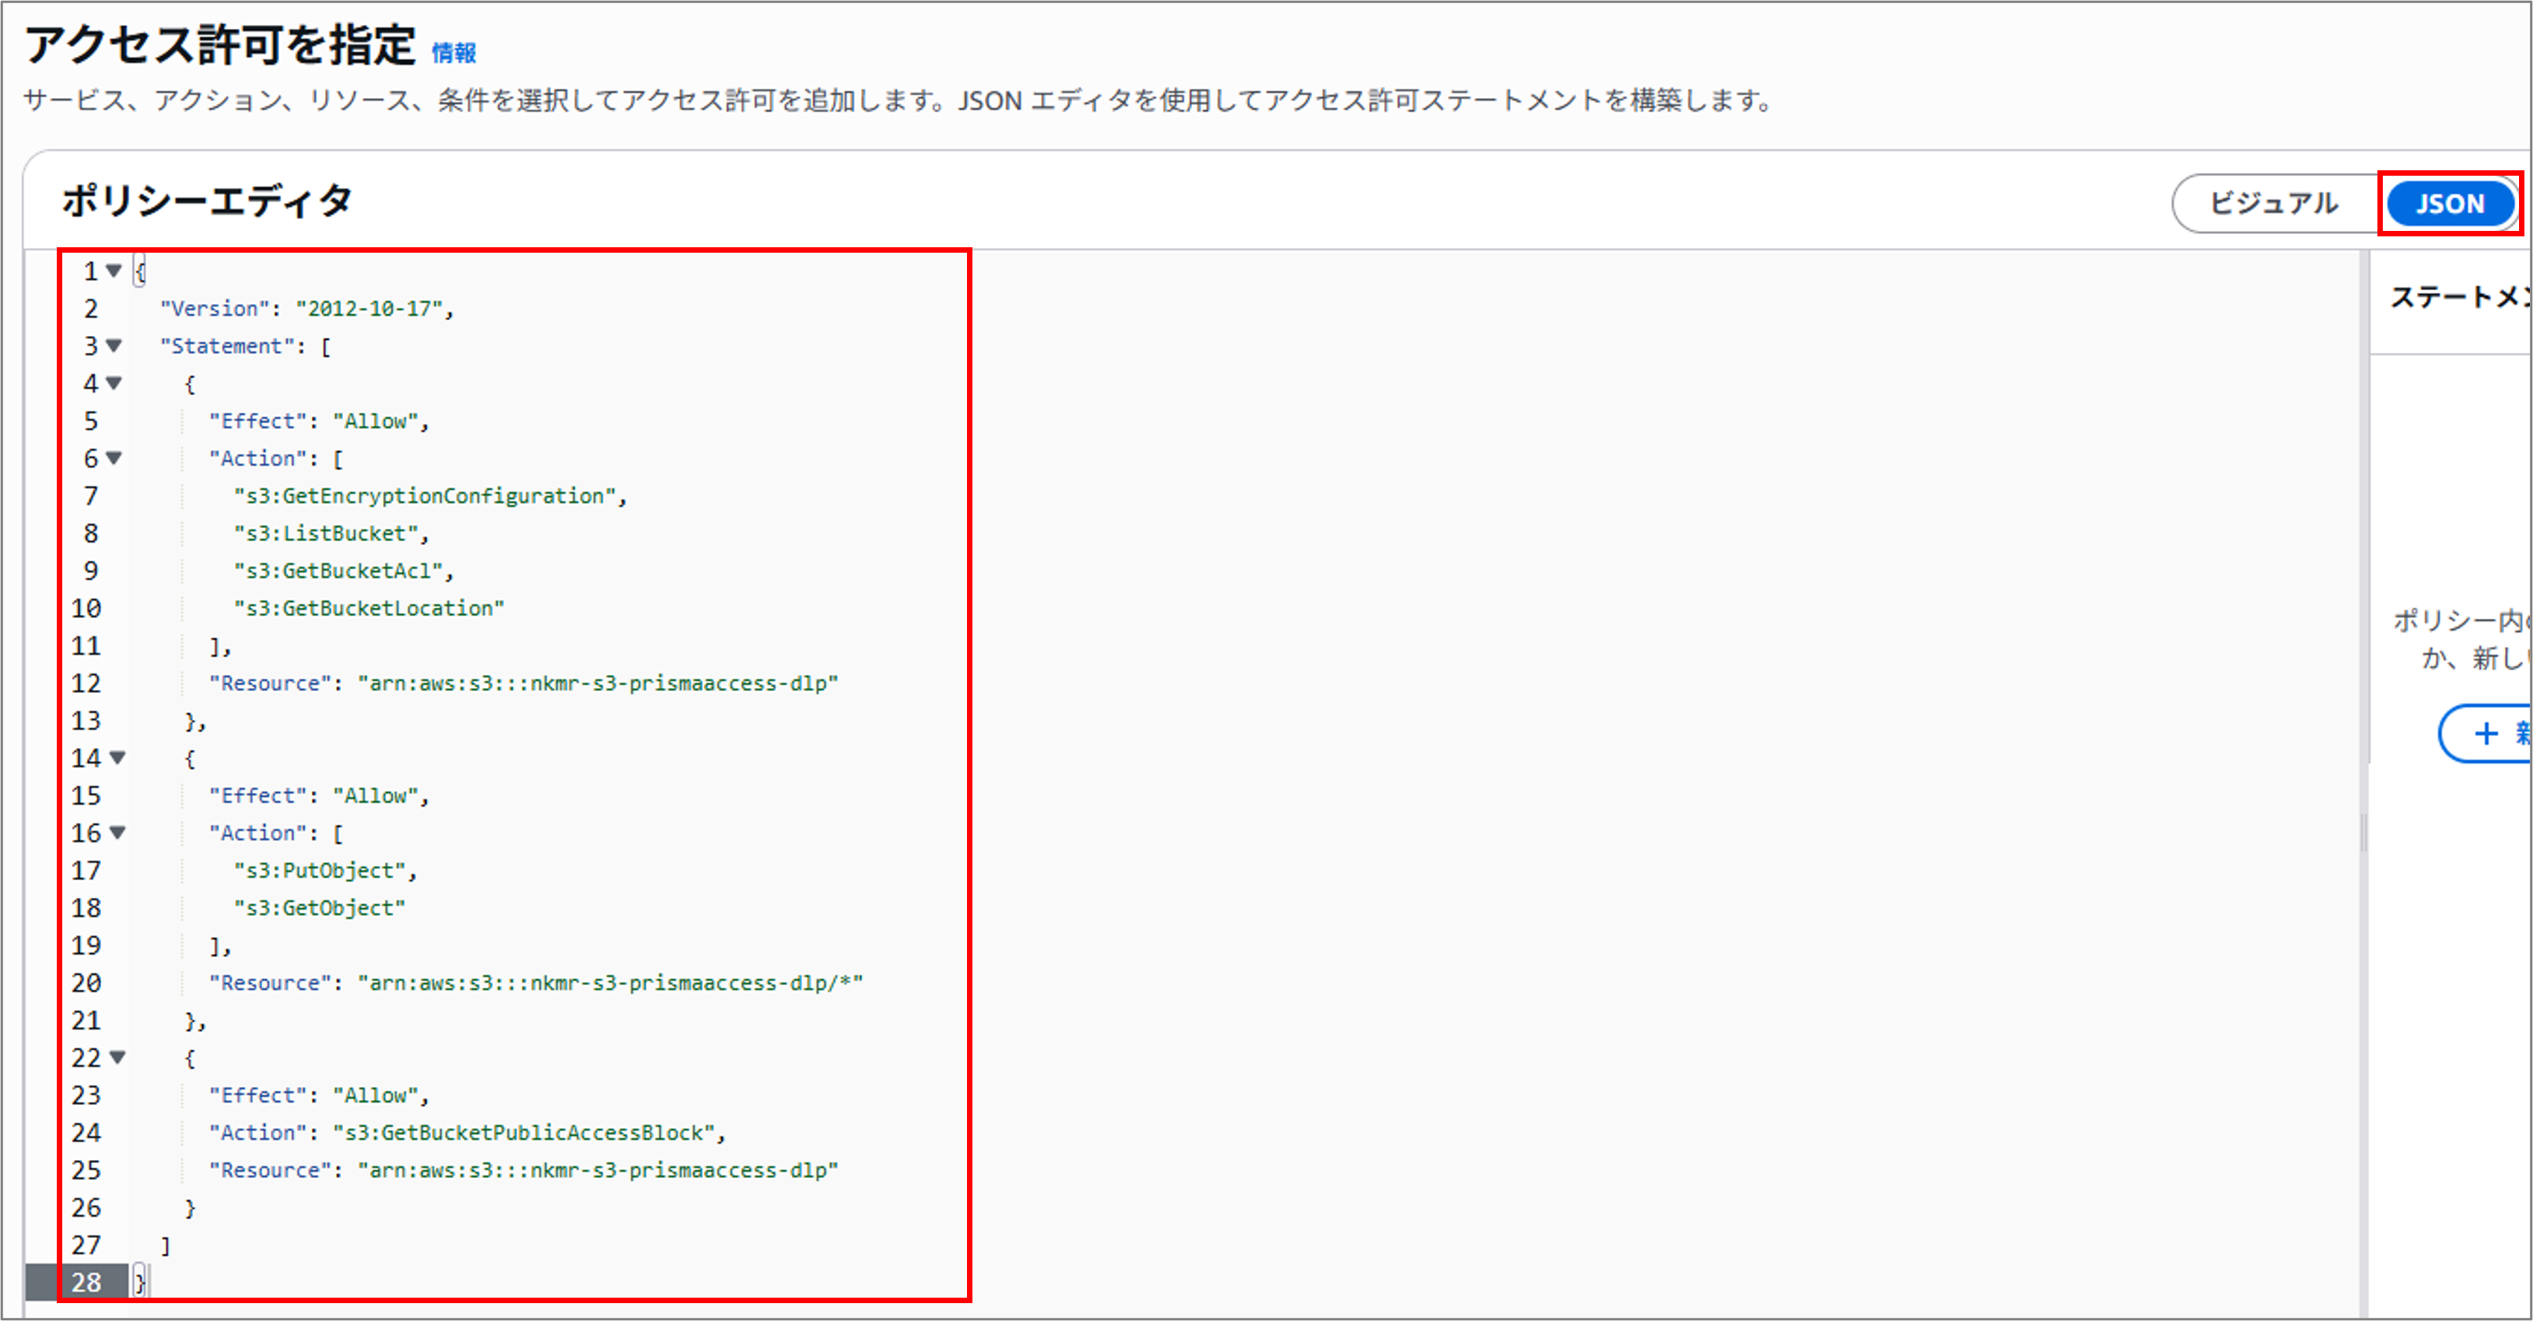Click the Version value 2012-10-17
Viewport: 2533px width, 1321px height.
(x=369, y=309)
